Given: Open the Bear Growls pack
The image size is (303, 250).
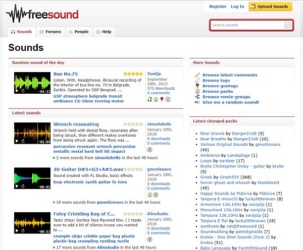Looking at the screenshot, I should click(213, 134).
